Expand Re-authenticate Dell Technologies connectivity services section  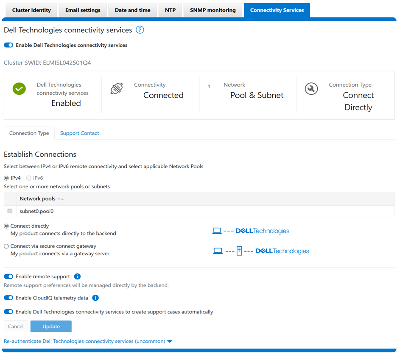[x=88, y=341]
